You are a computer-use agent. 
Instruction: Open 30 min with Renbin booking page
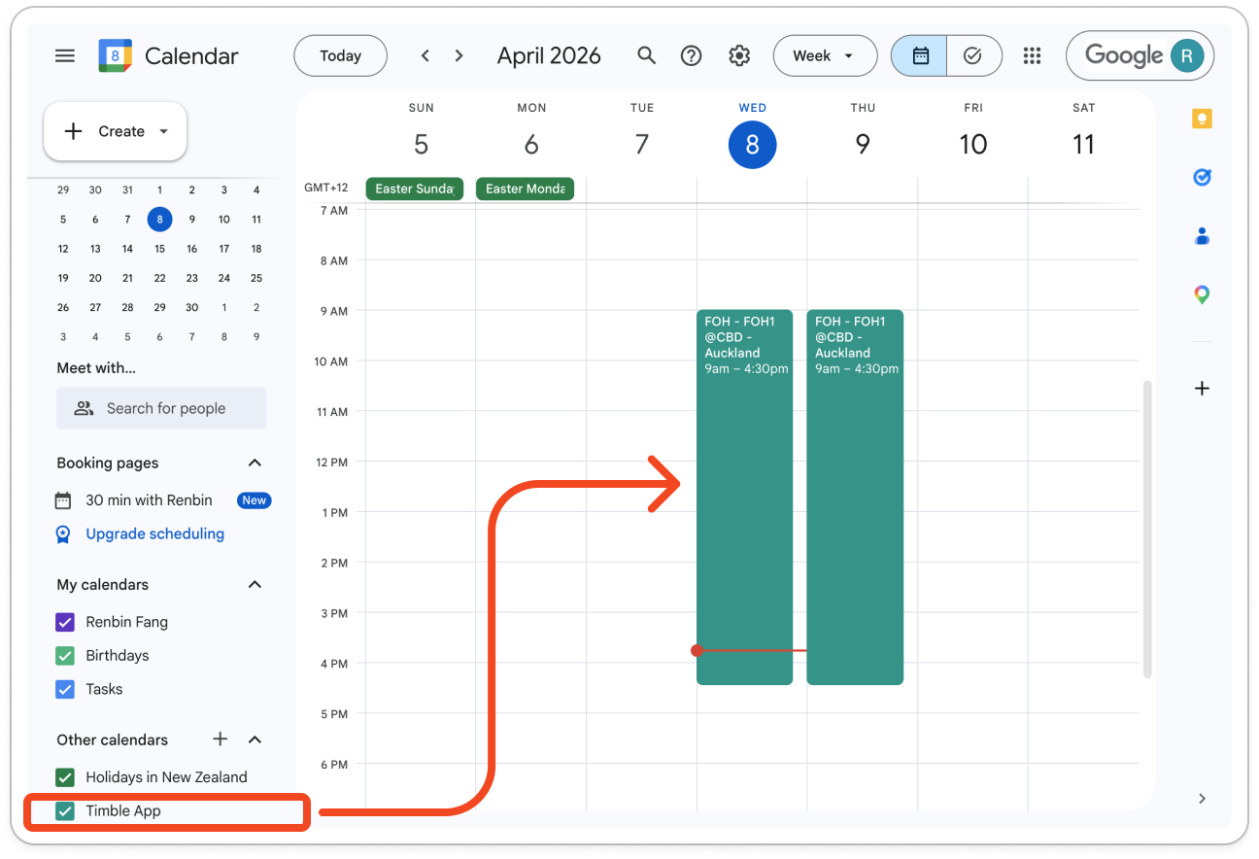(x=149, y=500)
